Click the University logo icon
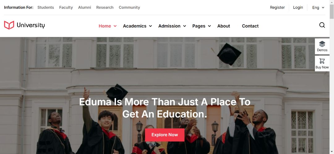Viewport: 334px width, 154px height. (9, 25)
